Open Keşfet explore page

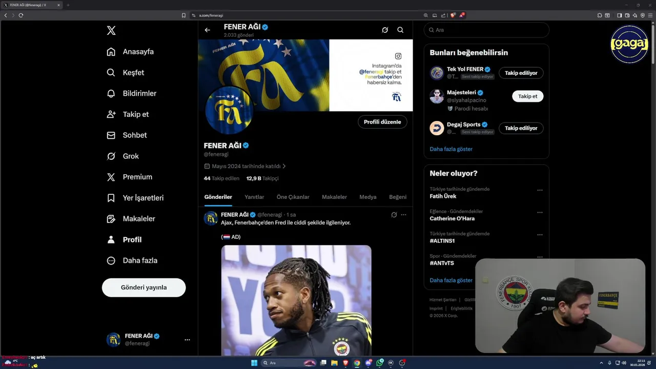click(x=126, y=73)
